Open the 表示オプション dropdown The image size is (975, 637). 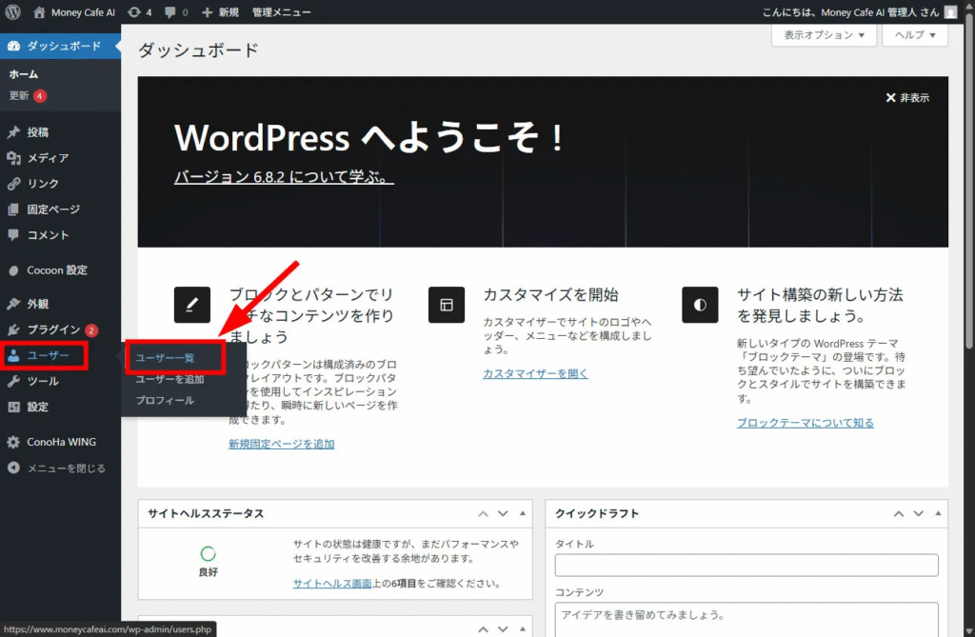[824, 35]
